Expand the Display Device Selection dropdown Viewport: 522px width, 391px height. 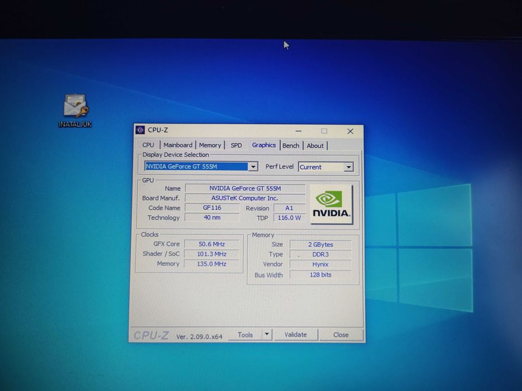coord(253,166)
